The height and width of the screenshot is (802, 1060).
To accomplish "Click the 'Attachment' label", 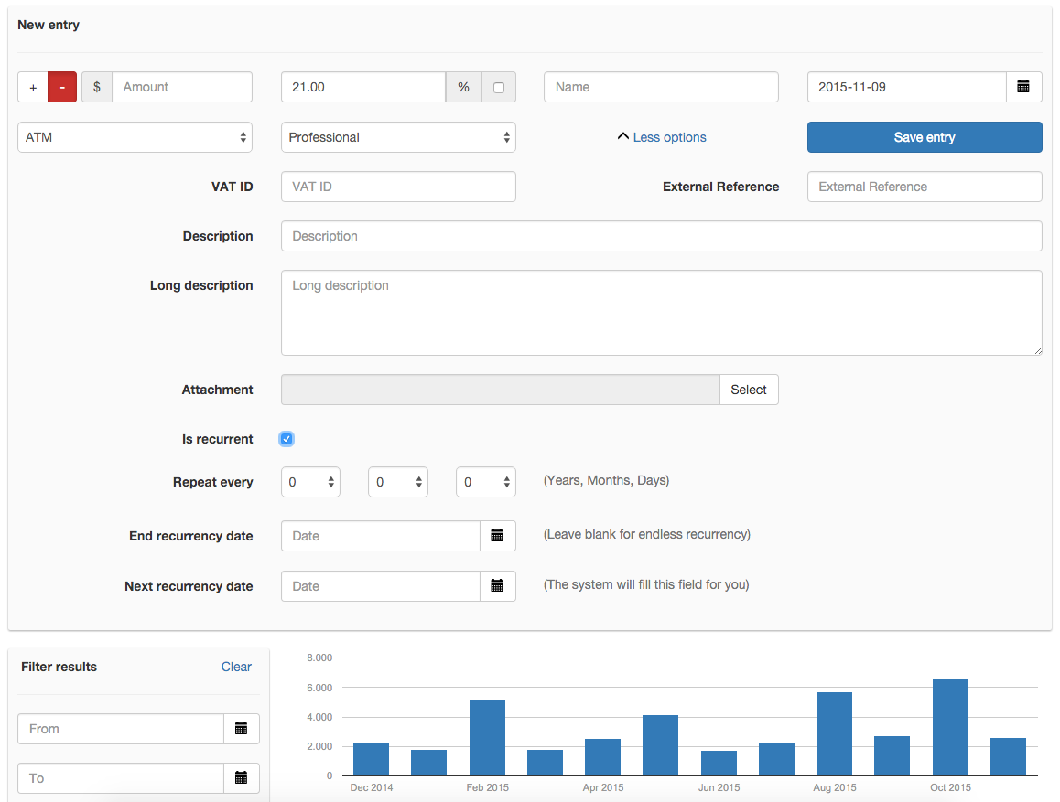I will [x=218, y=390].
